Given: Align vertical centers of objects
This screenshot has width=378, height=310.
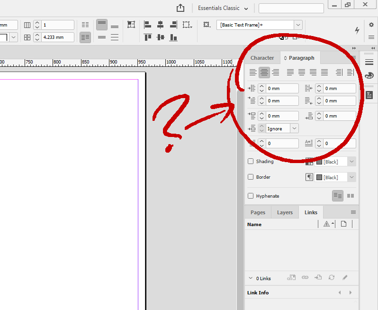Looking at the screenshot, I should coord(160,37).
